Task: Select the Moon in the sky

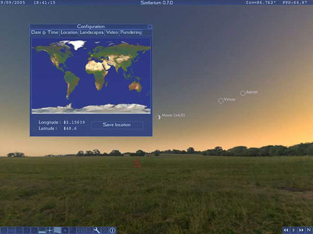Action: 158,117
